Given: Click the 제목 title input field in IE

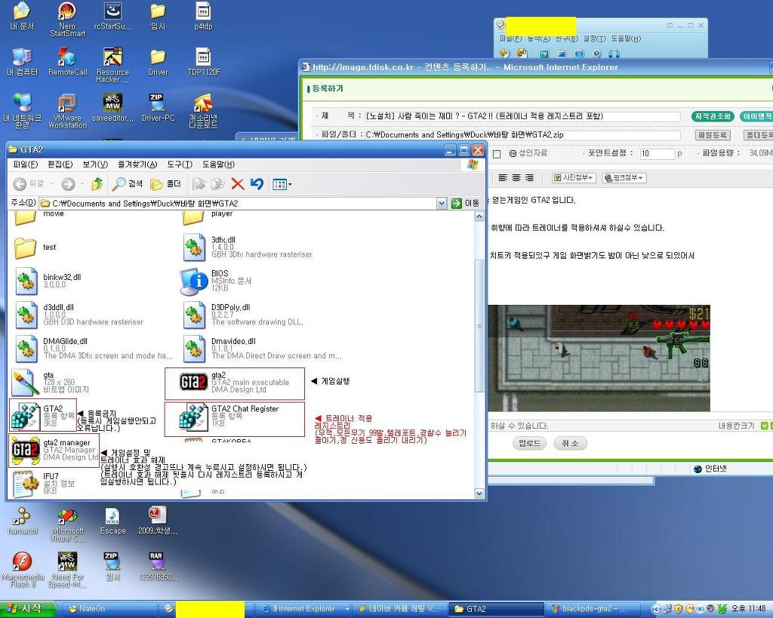Looking at the screenshot, I should 522,116.
